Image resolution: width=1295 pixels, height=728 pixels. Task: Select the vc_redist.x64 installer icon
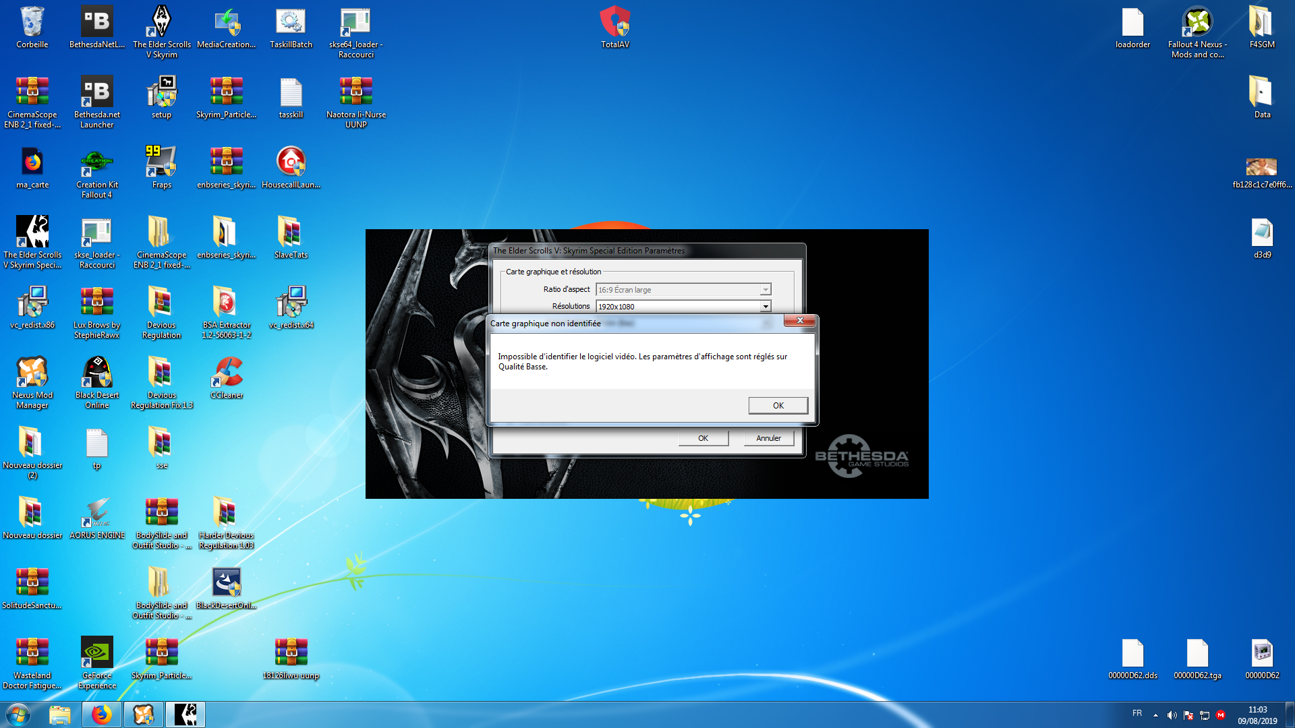tap(291, 307)
